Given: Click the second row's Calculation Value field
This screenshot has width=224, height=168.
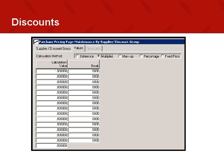Looking at the screenshot, I should [52, 77].
